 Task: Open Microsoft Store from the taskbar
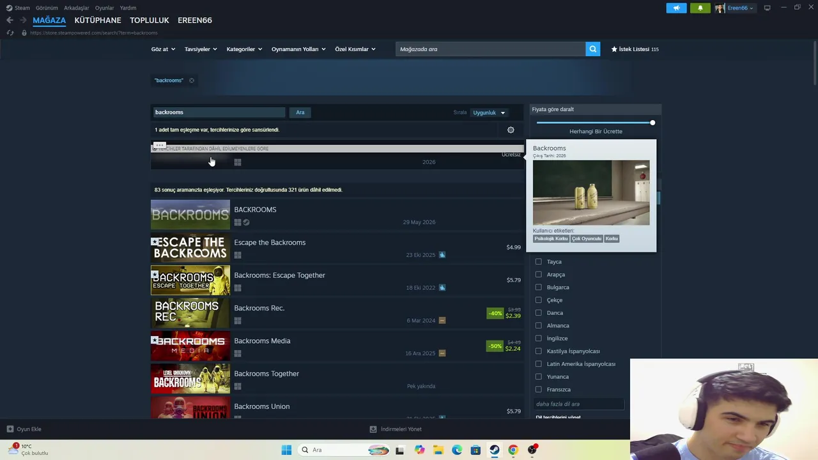(x=475, y=450)
